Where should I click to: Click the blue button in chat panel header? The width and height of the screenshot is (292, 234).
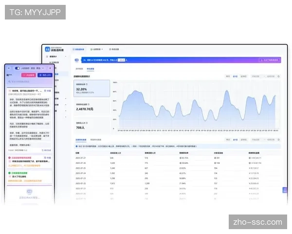coord(45,75)
